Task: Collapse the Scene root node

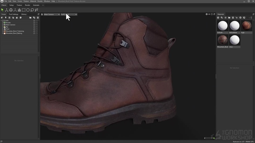Action: pos(1,20)
